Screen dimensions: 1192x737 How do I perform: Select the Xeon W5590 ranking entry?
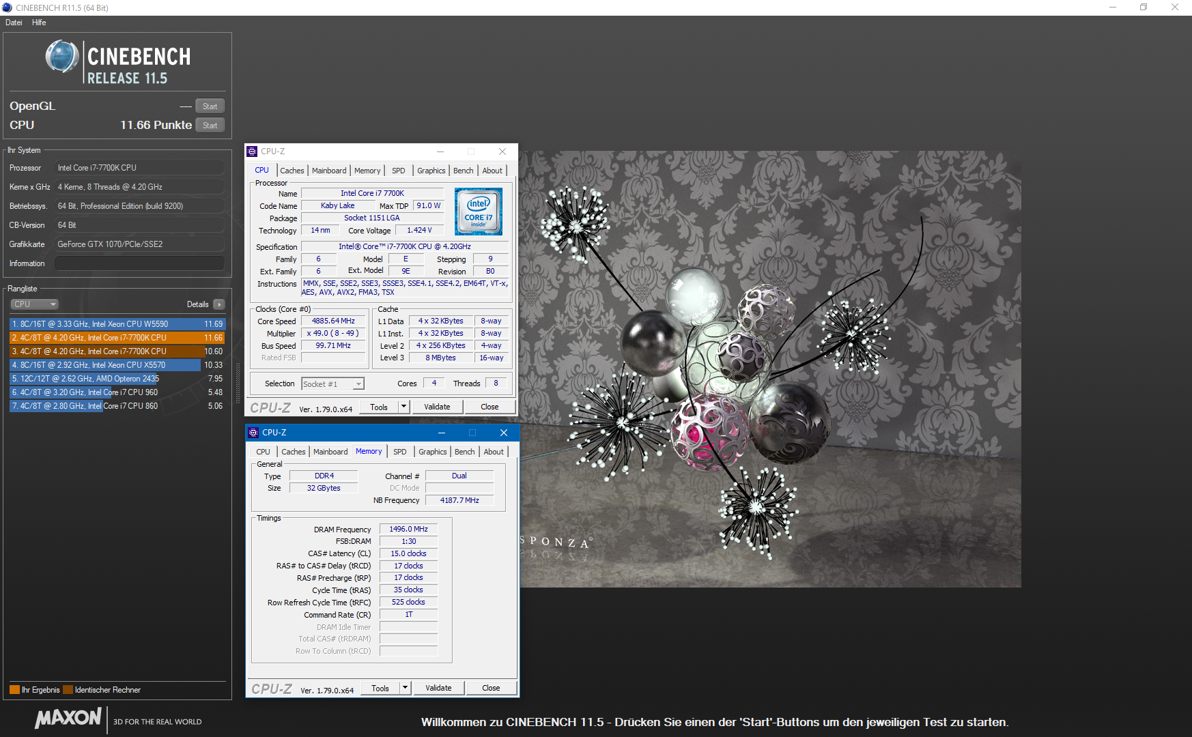click(117, 324)
